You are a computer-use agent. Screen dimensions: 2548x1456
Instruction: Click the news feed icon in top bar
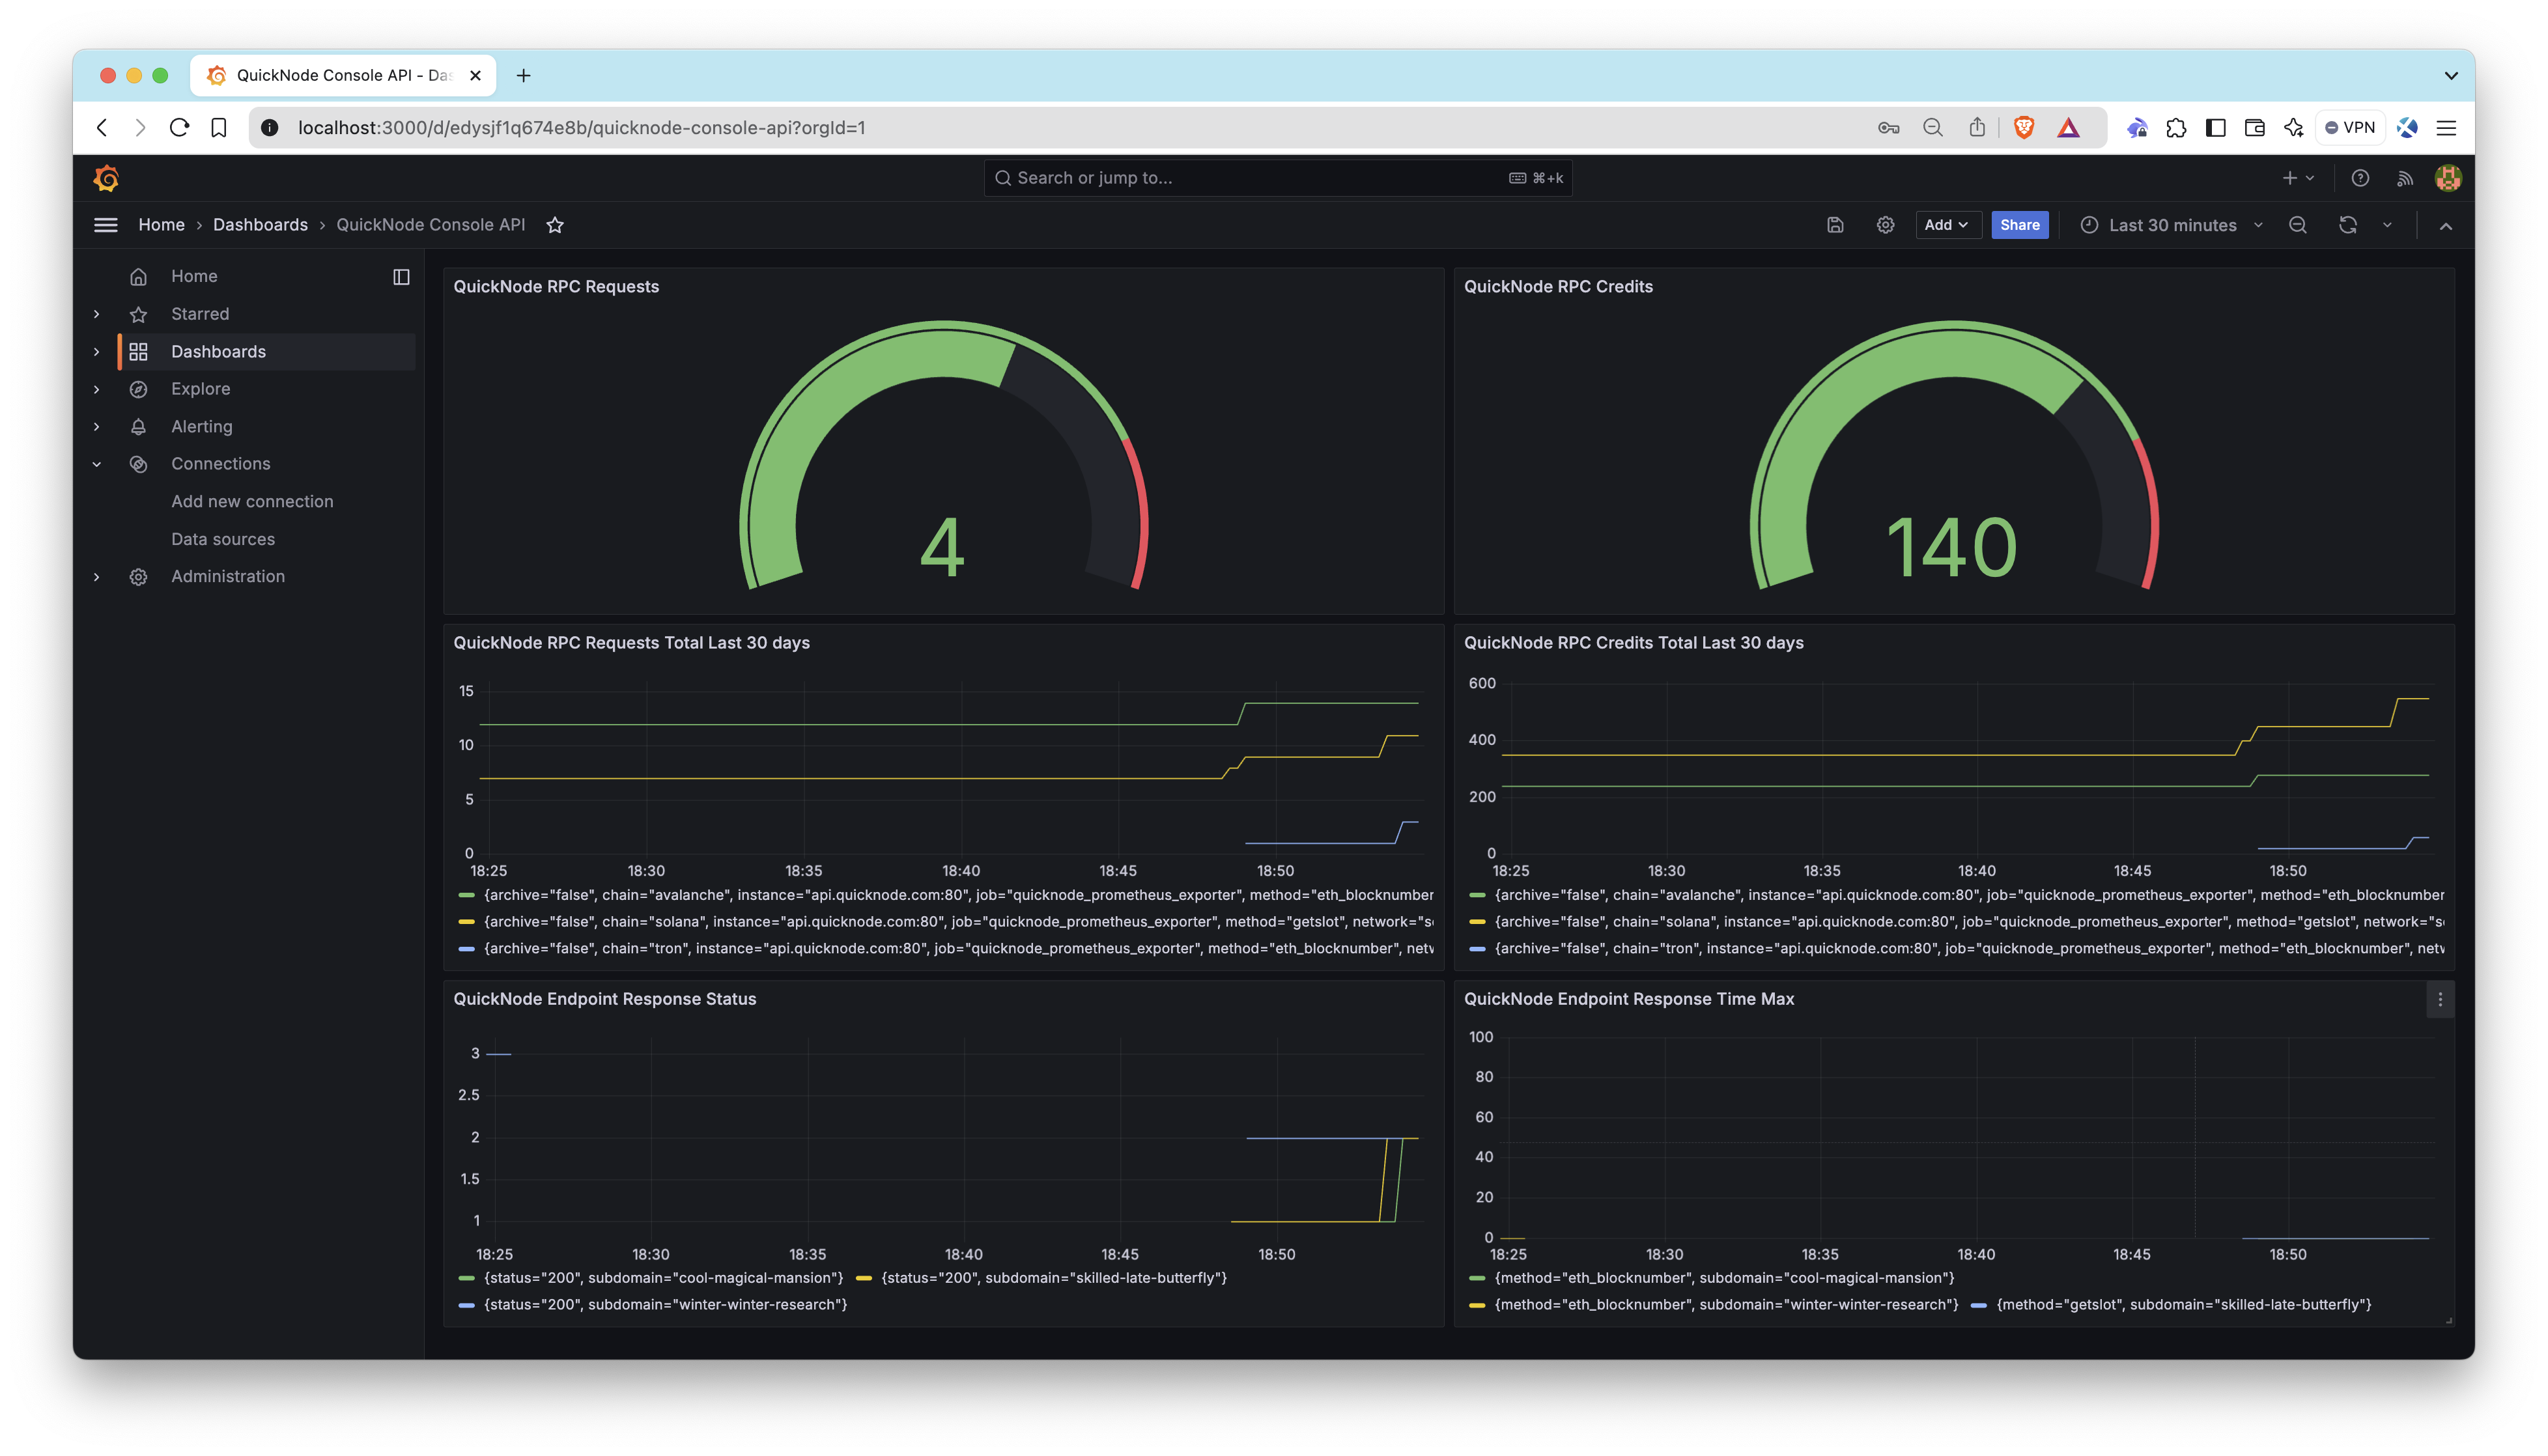pos(2404,177)
